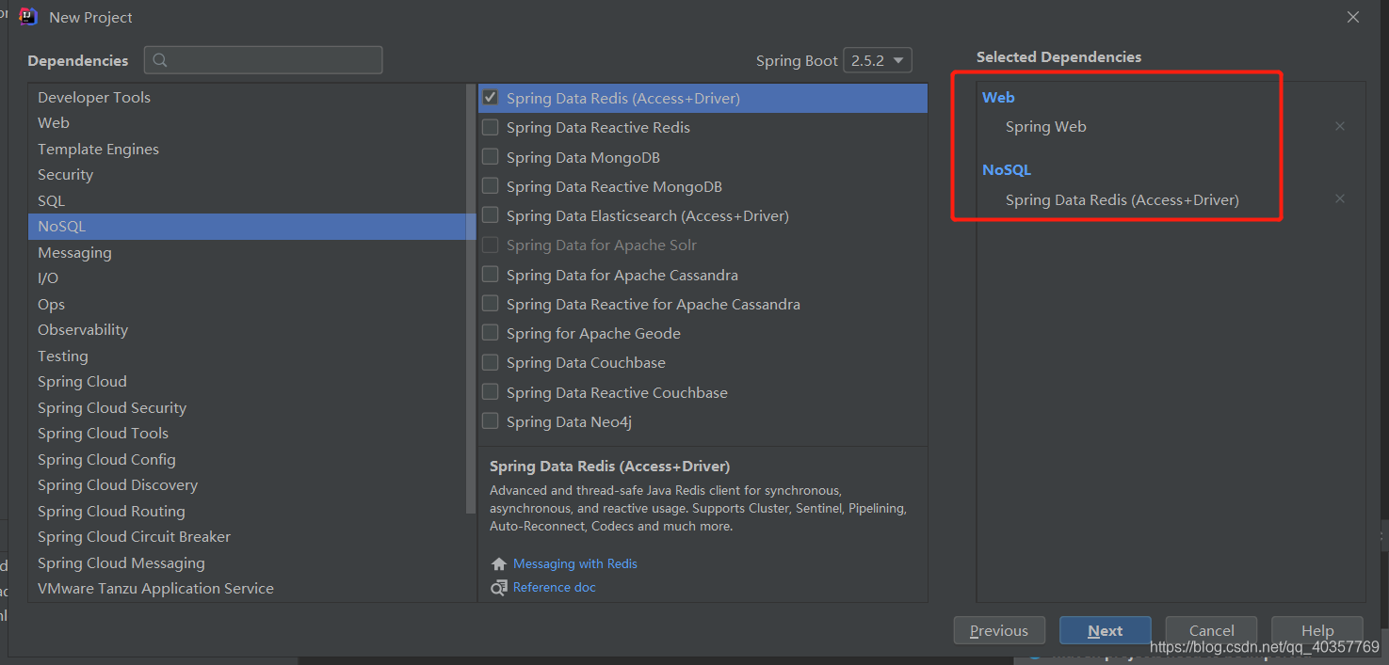Image resolution: width=1389 pixels, height=665 pixels.
Task: Click the category list vertical scrollbar
Action: click(x=472, y=299)
